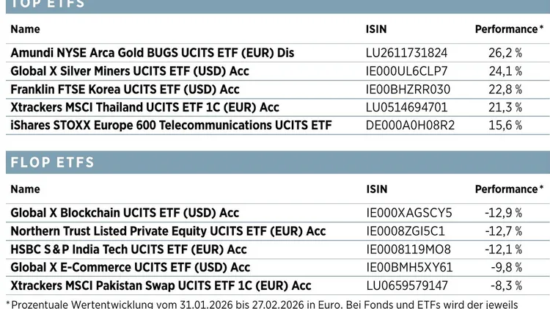Click Performance column header in Top ETFs table
Screen dimensions: 550x309
[x=509, y=29]
